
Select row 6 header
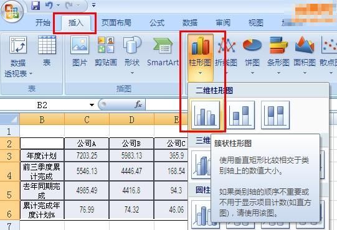click(9, 210)
